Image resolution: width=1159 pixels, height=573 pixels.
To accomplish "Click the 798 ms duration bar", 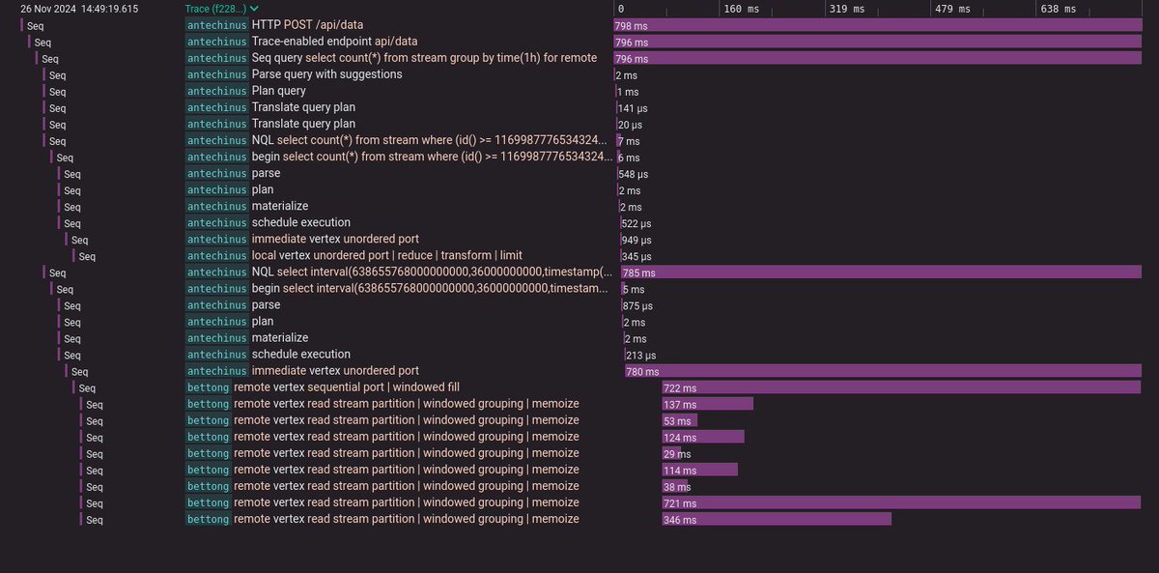I will click(x=869, y=25).
